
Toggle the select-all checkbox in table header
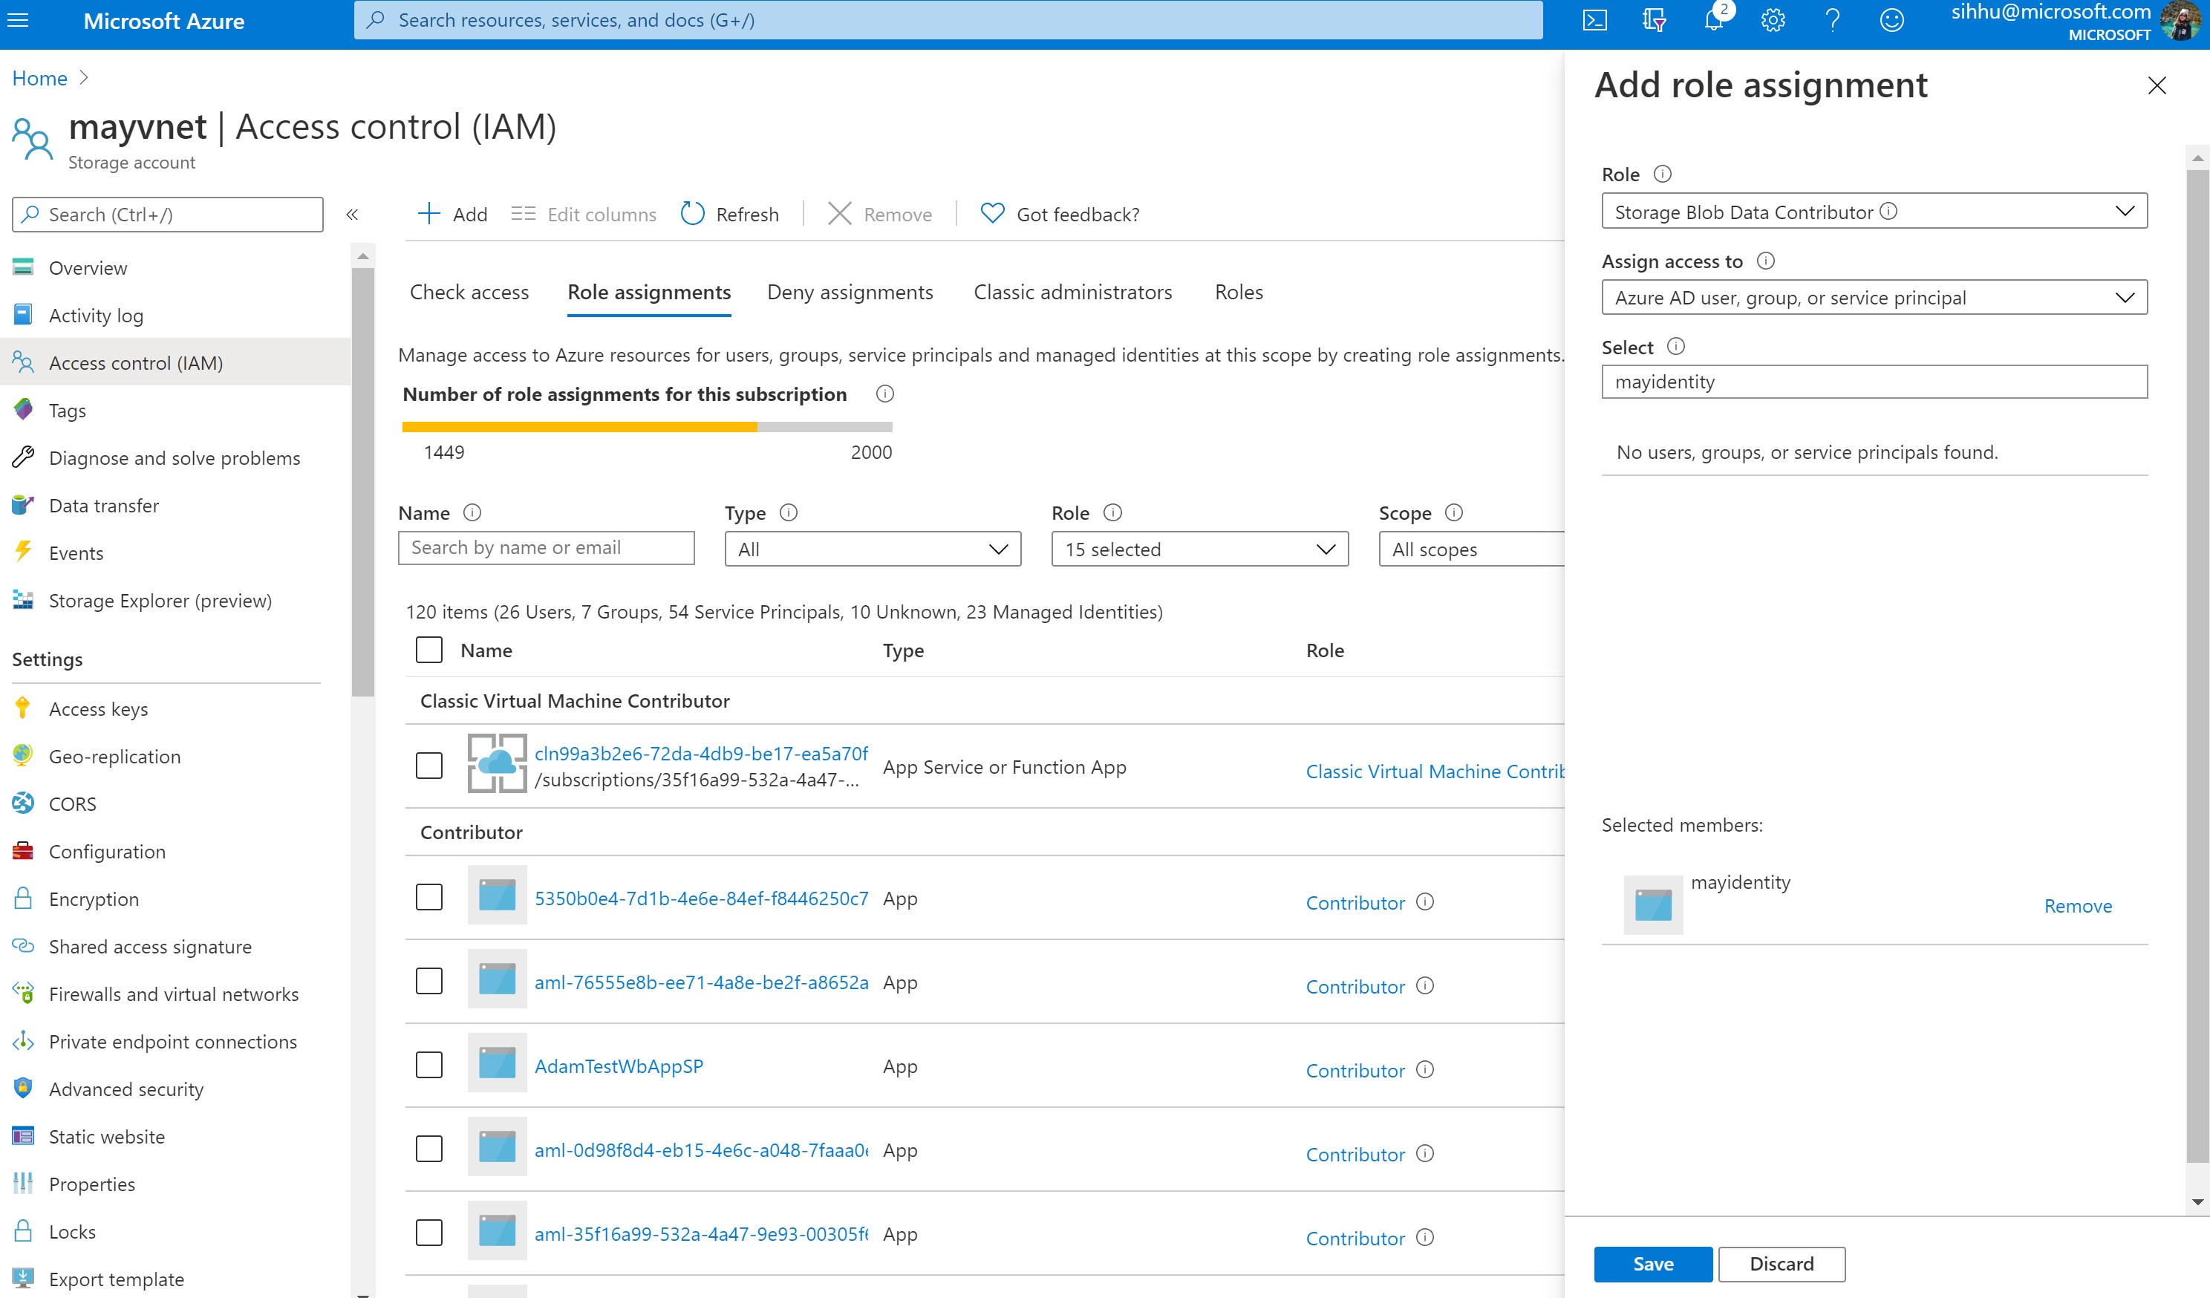point(428,650)
